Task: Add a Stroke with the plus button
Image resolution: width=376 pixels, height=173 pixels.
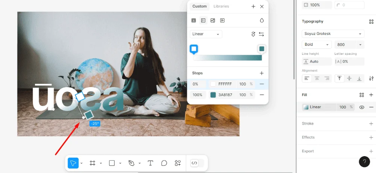Action: tap(371, 123)
